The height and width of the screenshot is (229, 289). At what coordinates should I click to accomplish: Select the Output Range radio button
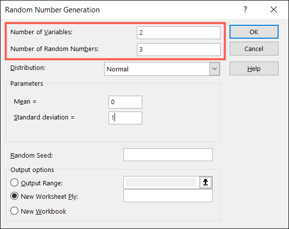14,182
